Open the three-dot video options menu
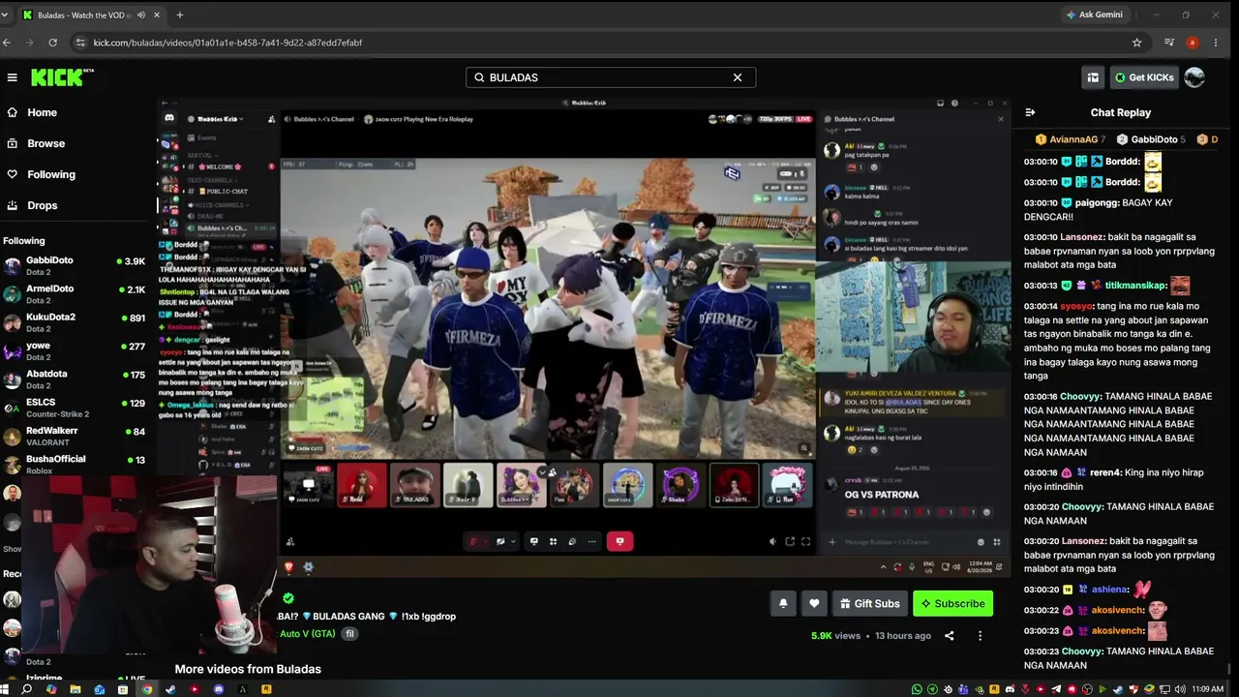This screenshot has width=1239, height=697. click(x=980, y=636)
